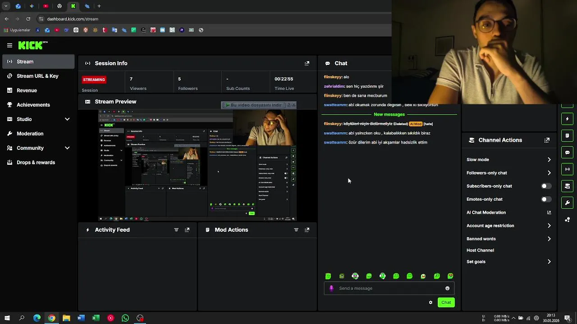Open the hamburger menu beside Kick logo
577x324 pixels.
pos(9,45)
